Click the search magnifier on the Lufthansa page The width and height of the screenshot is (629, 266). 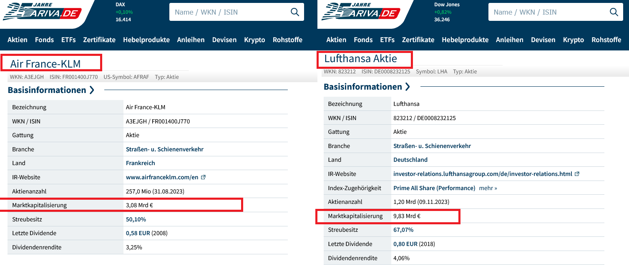pyautogui.click(x=614, y=12)
